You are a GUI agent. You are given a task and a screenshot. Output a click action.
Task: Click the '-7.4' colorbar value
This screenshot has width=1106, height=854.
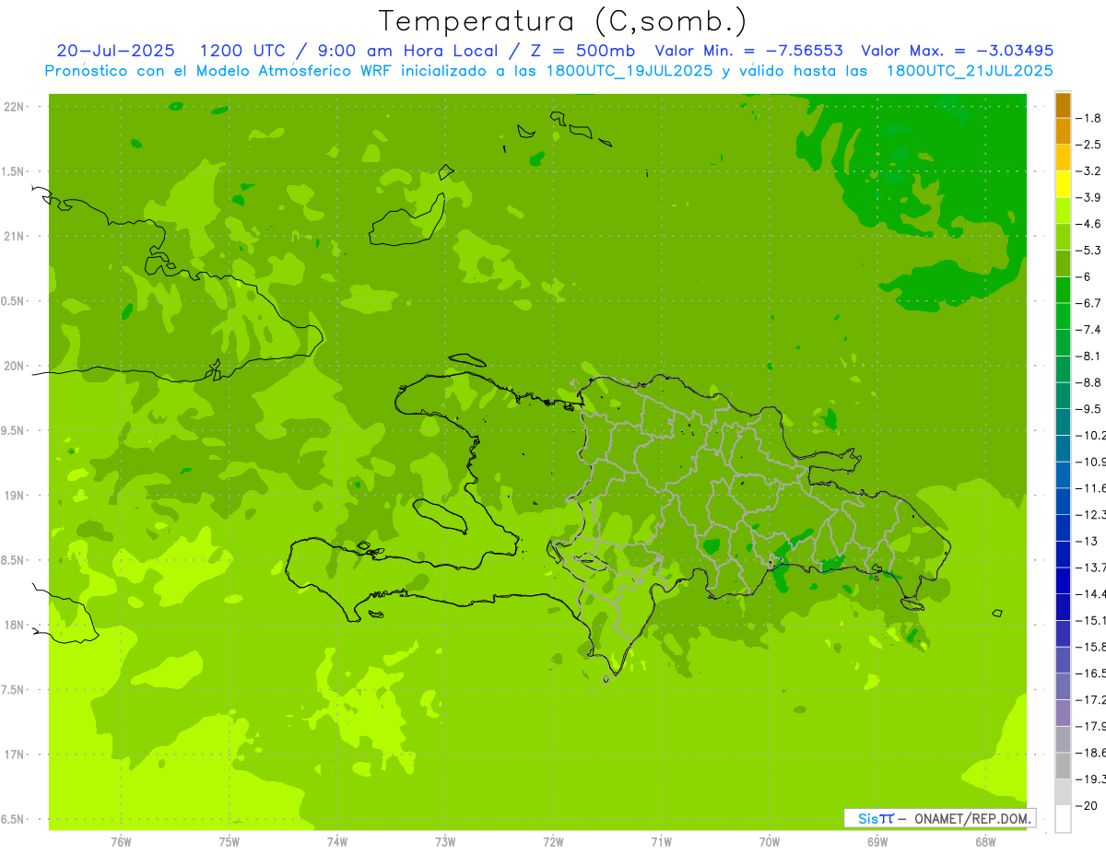(1089, 330)
